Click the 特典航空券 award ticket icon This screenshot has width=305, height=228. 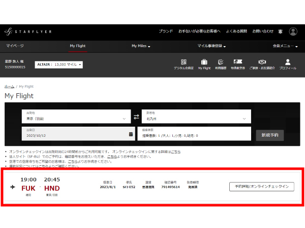click(x=239, y=63)
